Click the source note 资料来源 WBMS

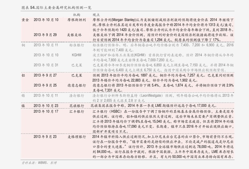39,163
